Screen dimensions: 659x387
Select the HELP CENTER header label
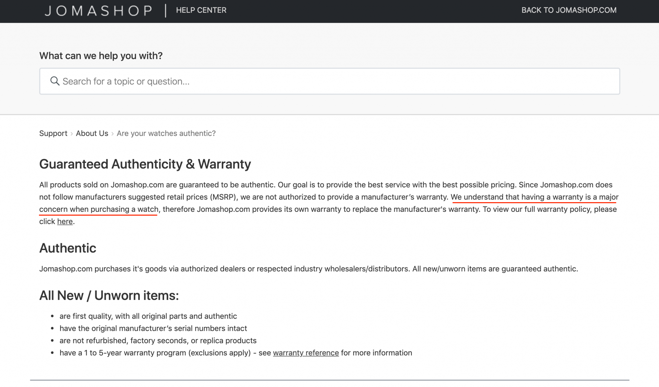tap(201, 10)
